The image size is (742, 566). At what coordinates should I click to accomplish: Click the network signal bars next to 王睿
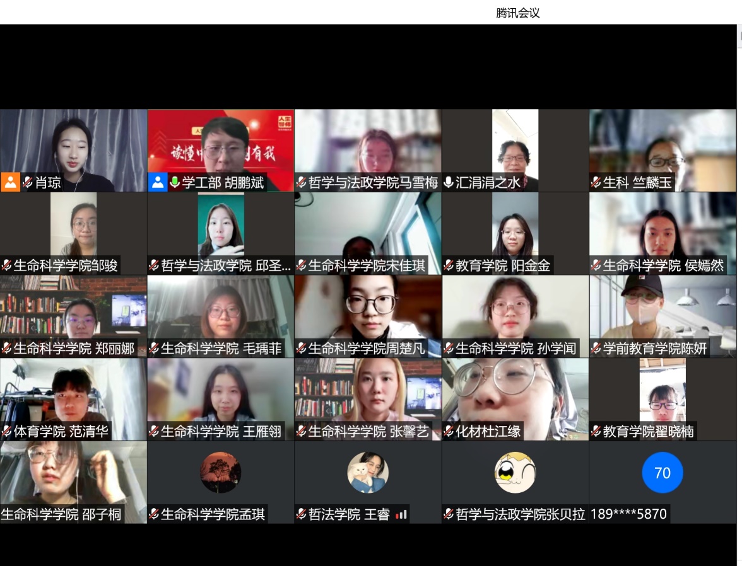(x=401, y=514)
